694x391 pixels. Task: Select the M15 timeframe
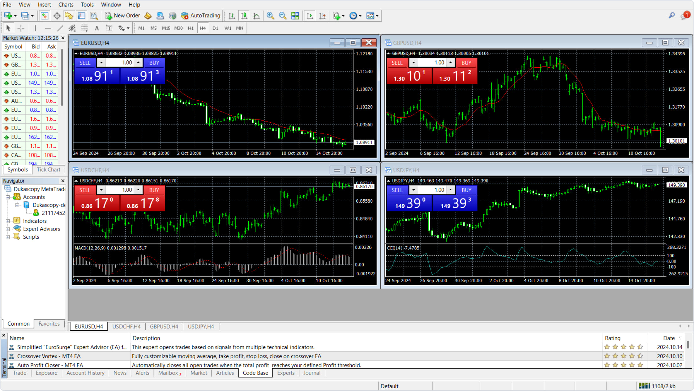click(x=166, y=28)
